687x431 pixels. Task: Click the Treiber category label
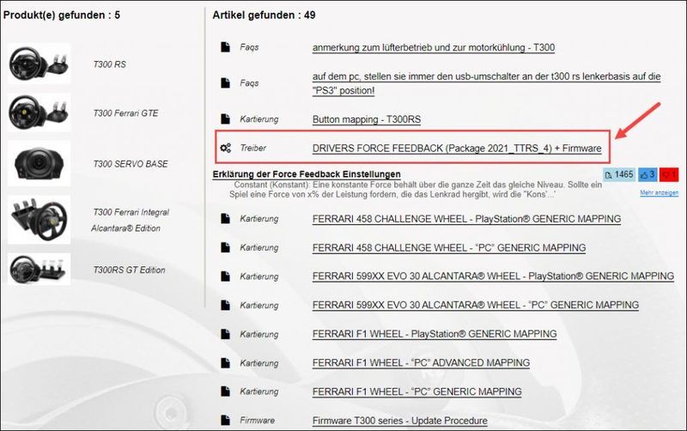252,148
